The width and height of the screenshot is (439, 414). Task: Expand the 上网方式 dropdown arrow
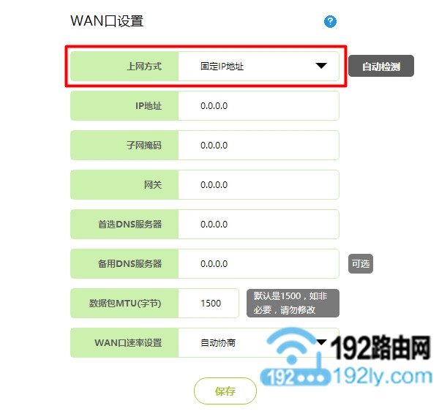coord(321,66)
